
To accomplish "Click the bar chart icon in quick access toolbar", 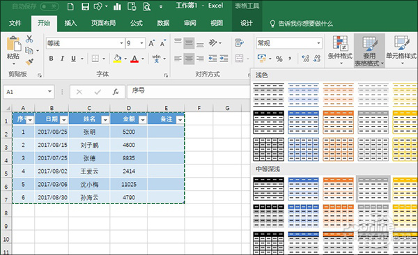I will (117, 6).
